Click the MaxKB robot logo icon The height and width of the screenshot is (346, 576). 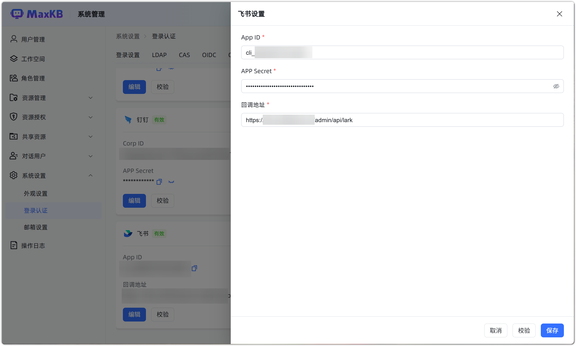17,14
